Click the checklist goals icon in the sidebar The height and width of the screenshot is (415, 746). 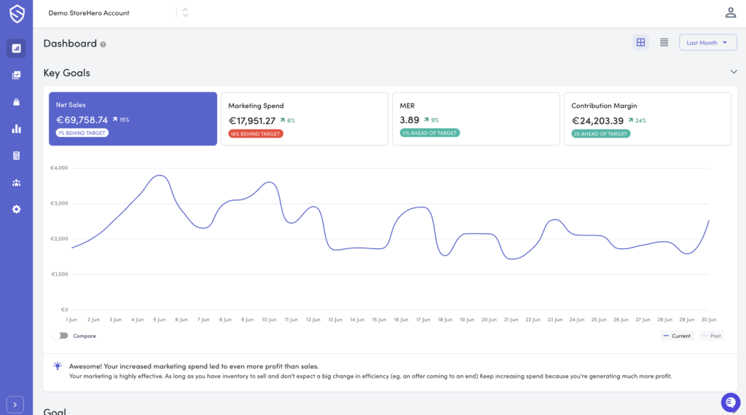[16, 75]
